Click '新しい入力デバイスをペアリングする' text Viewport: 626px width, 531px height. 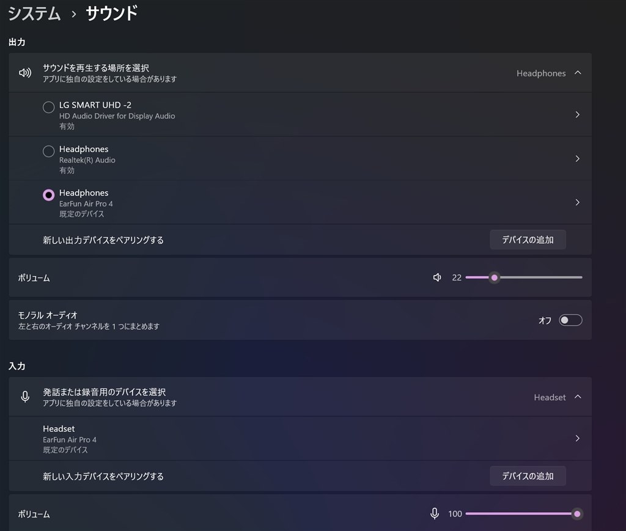(x=103, y=477)
